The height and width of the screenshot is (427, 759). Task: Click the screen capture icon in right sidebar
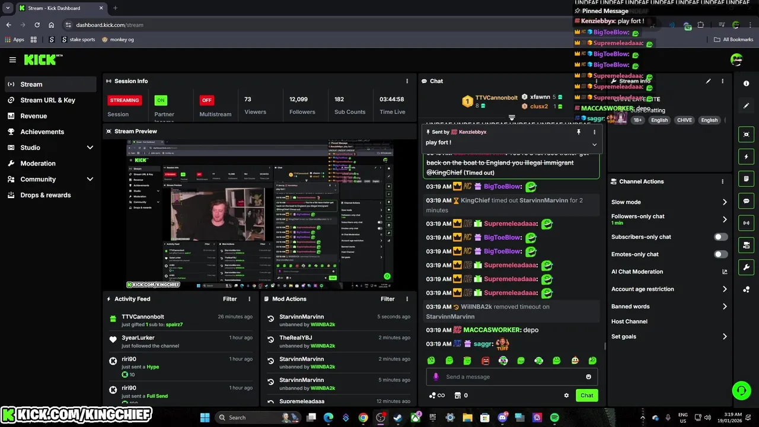click(x=747, y=135)
